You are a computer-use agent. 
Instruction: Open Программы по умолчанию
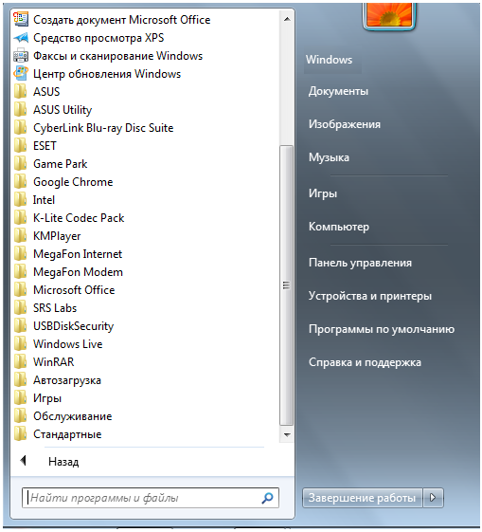tap(382, 329)
